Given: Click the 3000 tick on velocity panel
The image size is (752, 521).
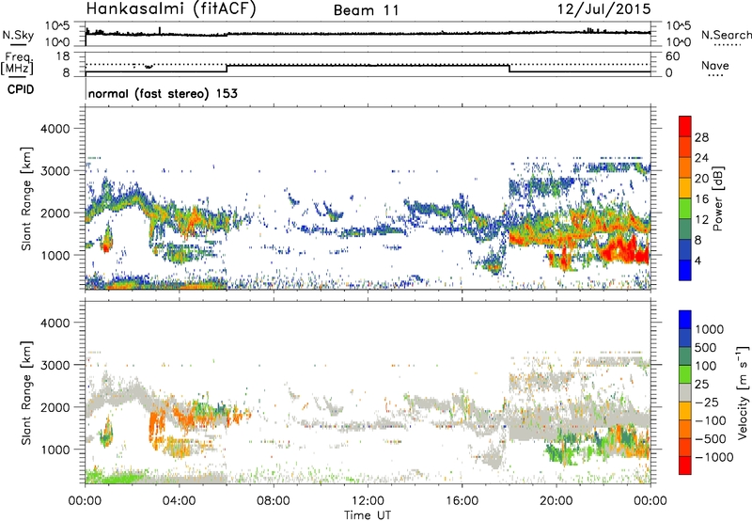Looking at the screenshot, I should (x=55, y=365).
